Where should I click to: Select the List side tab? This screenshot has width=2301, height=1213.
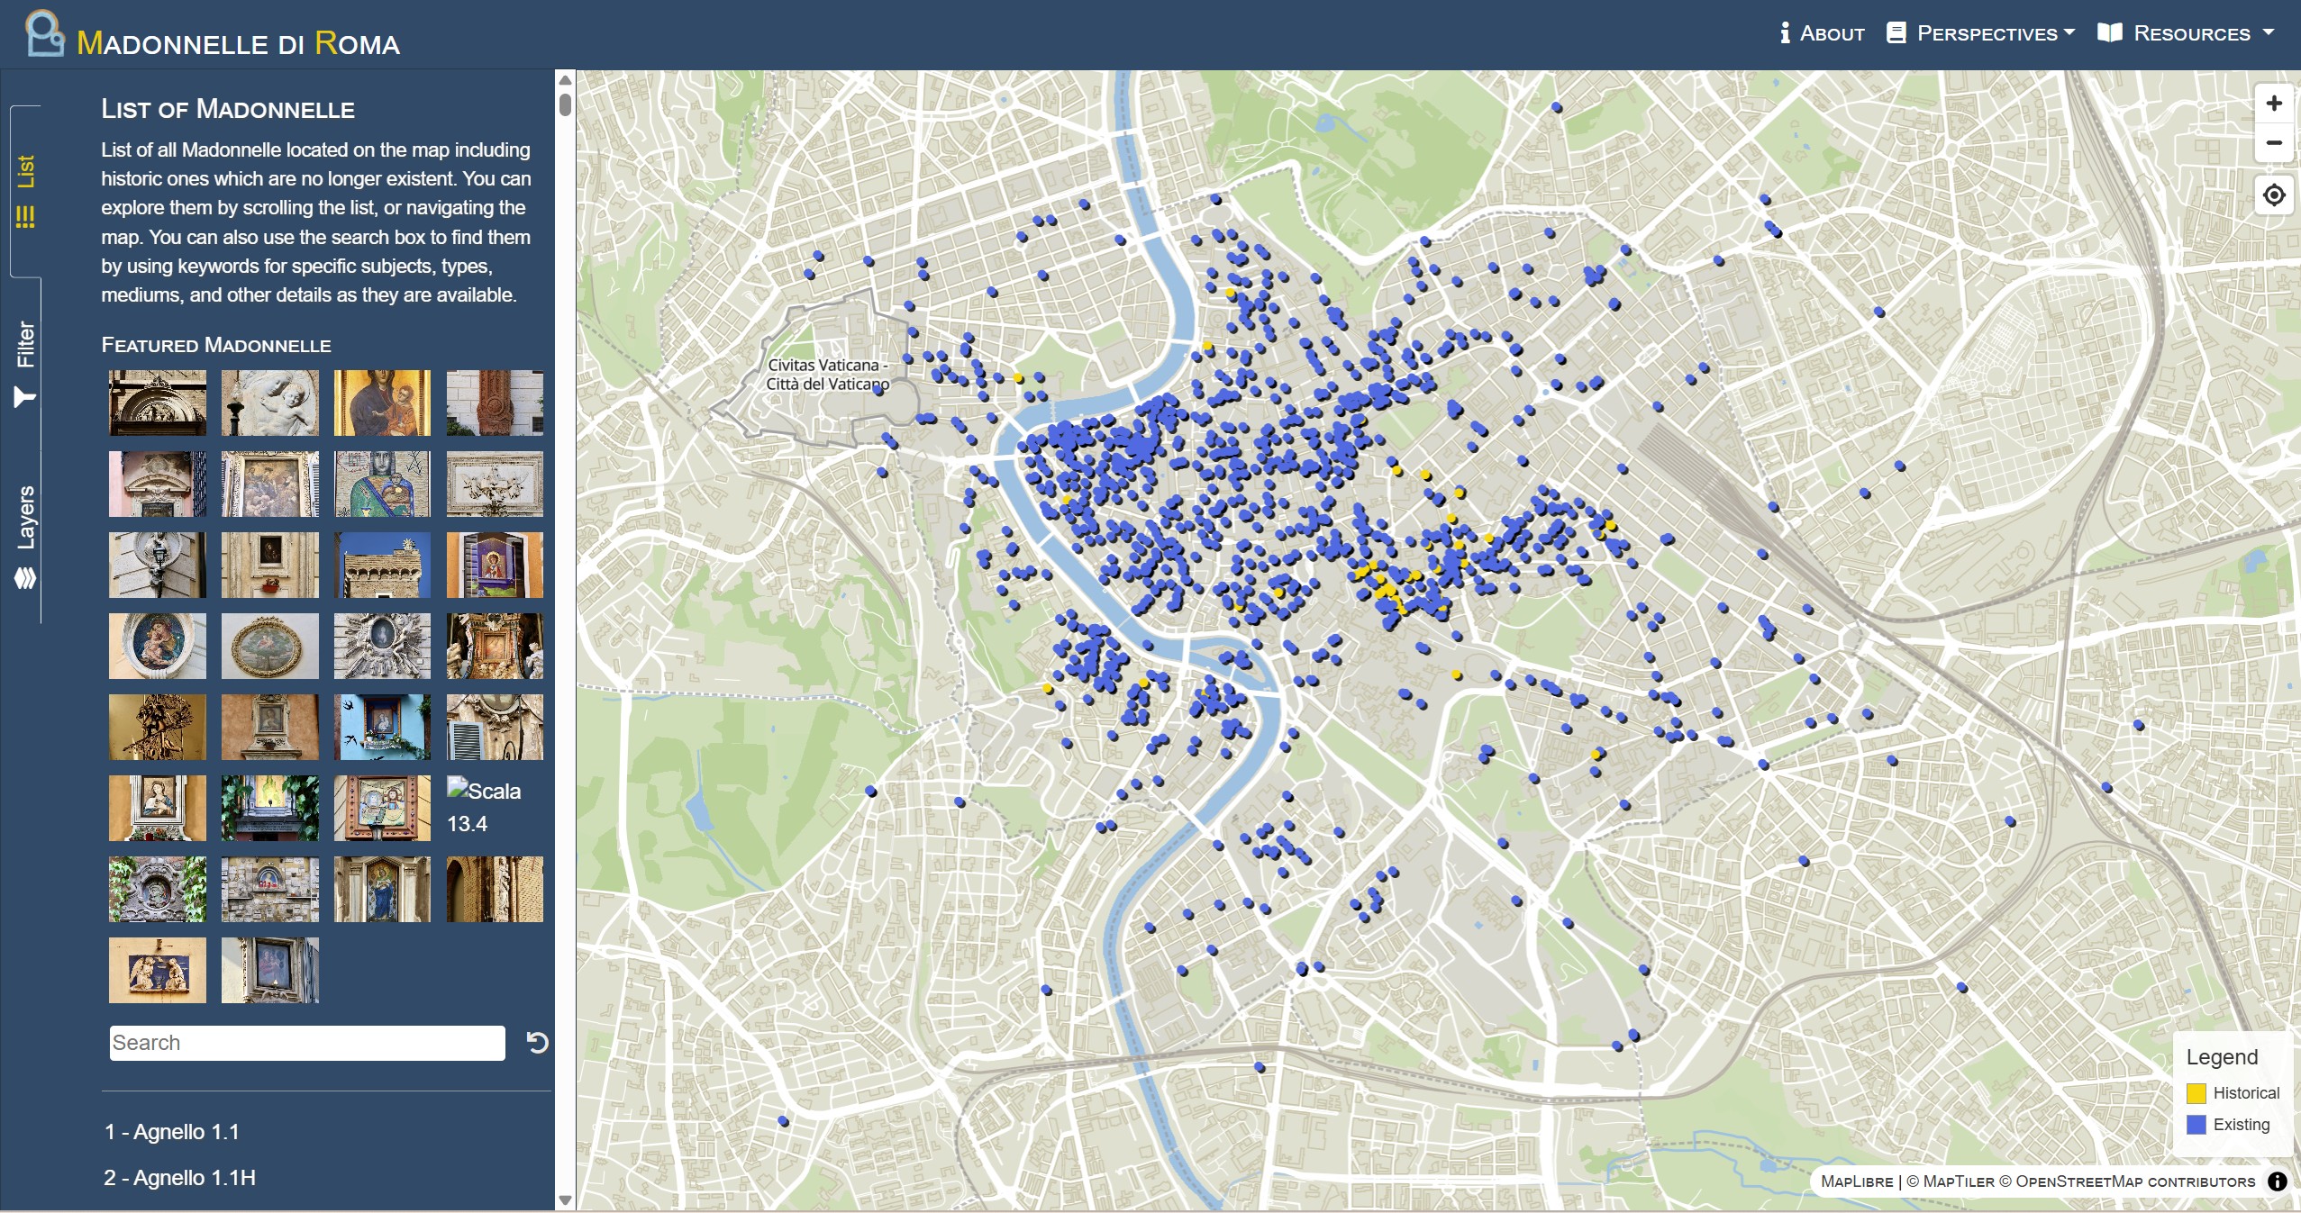click(x=25, y=191)
